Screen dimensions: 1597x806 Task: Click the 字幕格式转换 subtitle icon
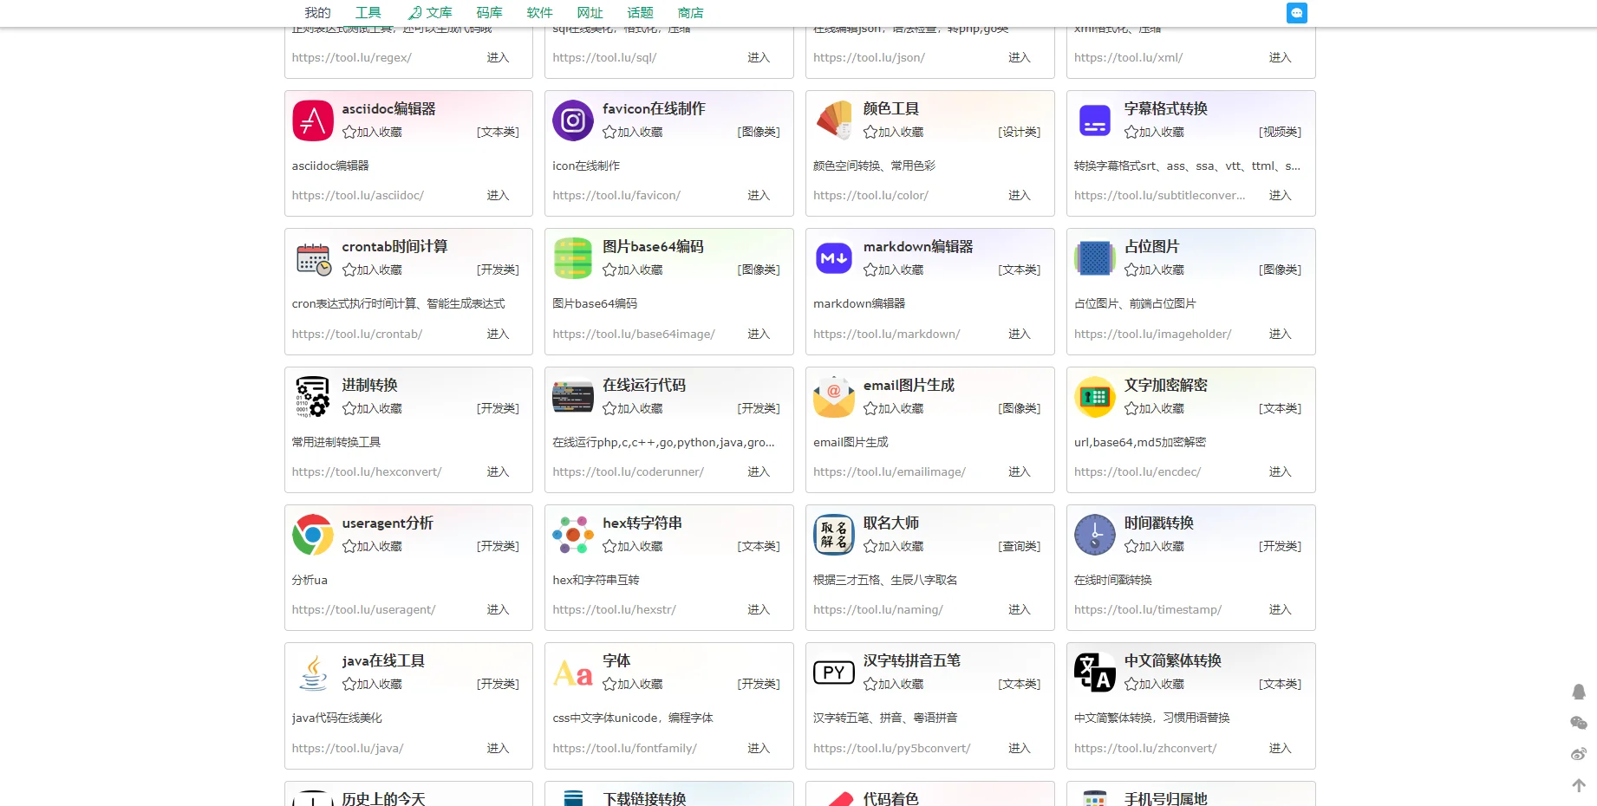click(1095, 120)
